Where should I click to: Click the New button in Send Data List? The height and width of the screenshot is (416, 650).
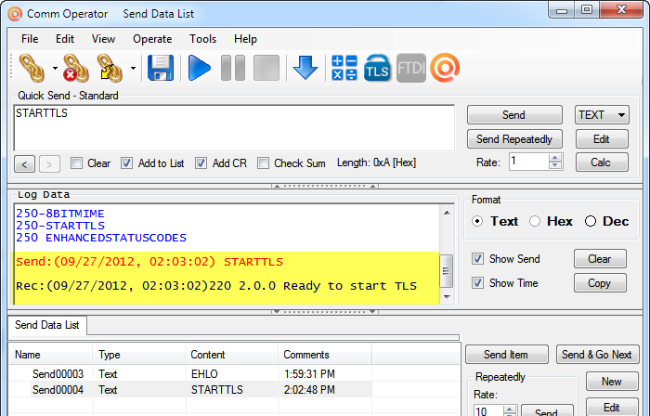612,382
